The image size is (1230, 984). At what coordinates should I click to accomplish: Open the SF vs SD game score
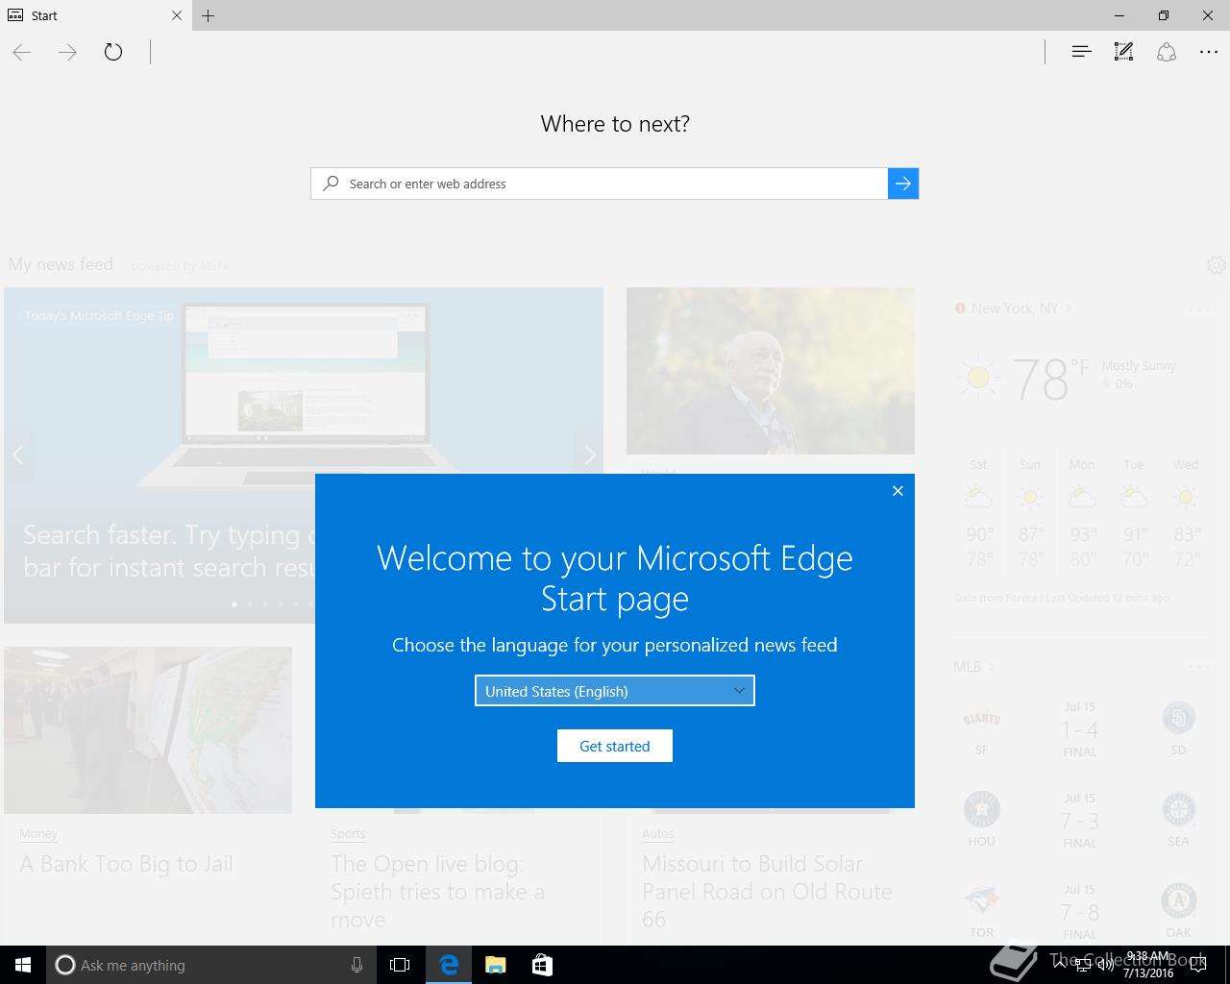coord(1080,730)
